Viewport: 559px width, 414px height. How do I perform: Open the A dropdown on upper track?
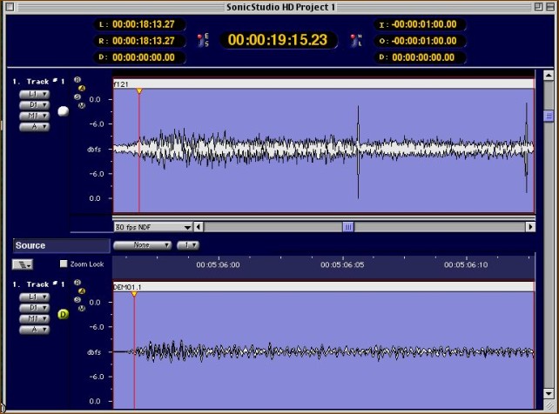34,126
